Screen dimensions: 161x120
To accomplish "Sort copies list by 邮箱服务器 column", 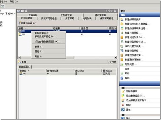I will pos(60,71).
